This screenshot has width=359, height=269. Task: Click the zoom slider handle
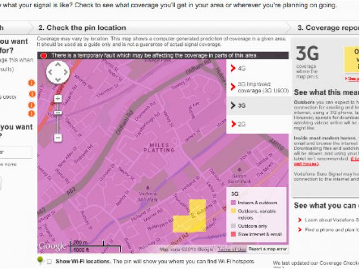click(58, 113)
